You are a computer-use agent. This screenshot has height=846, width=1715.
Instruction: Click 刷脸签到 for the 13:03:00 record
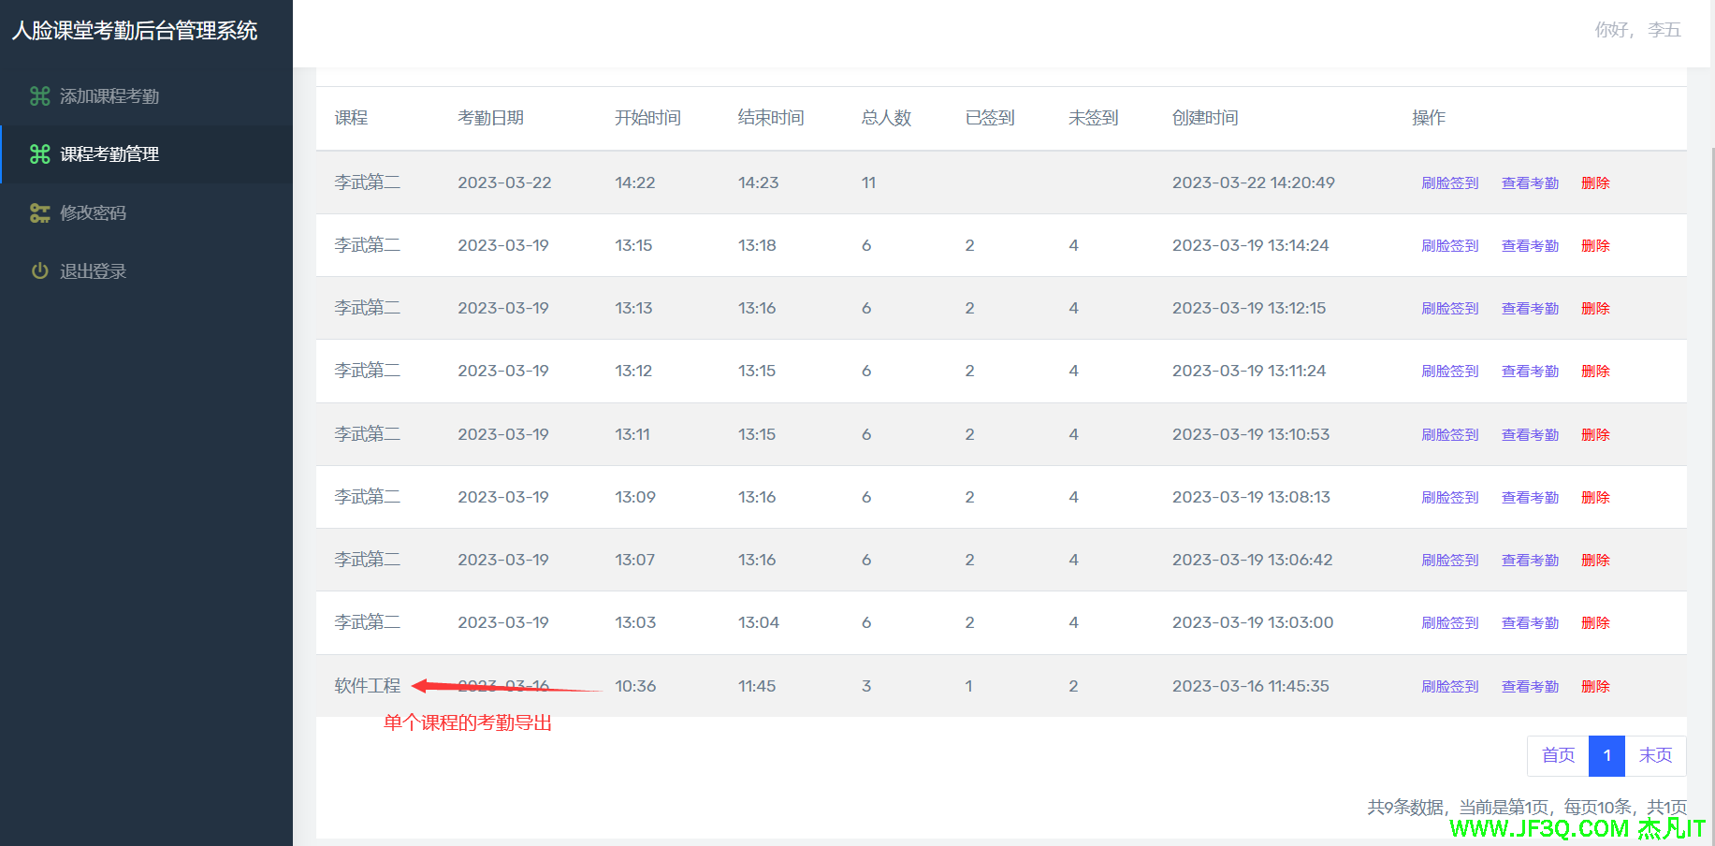point(1449,623)
